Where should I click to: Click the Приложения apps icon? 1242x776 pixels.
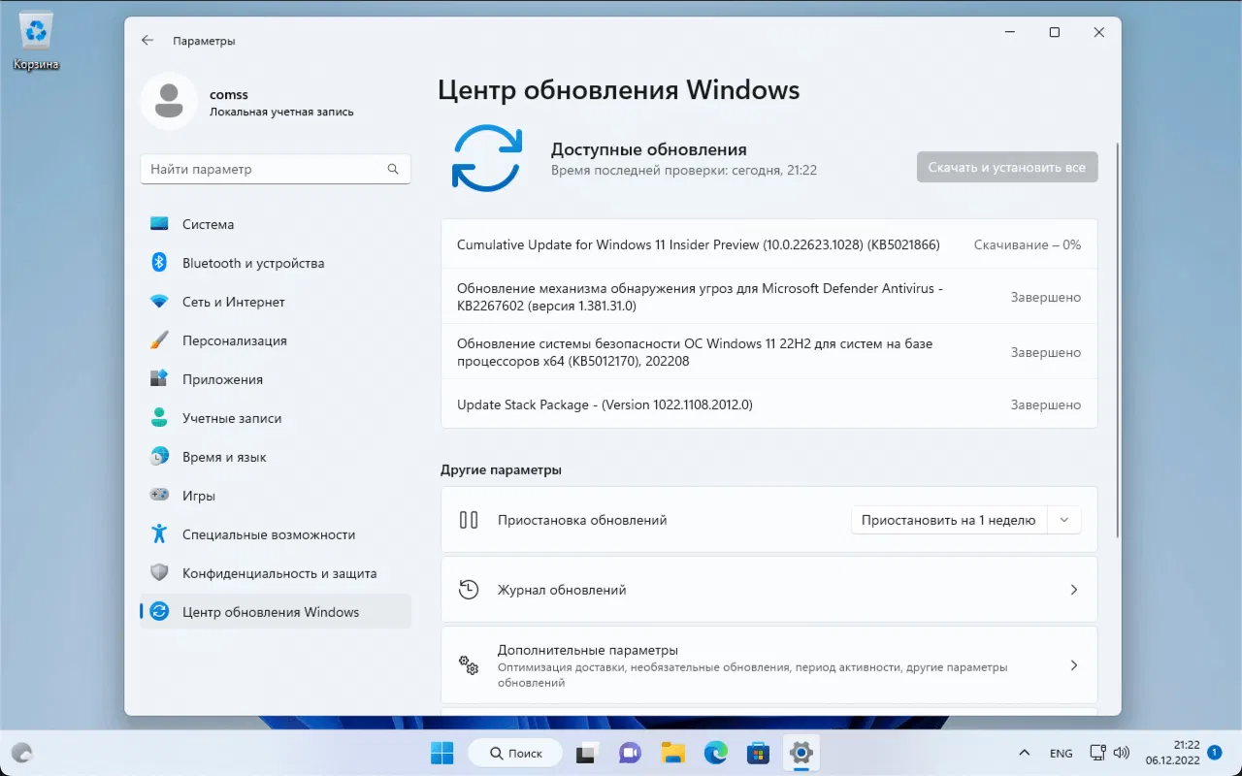coord(160,379)
